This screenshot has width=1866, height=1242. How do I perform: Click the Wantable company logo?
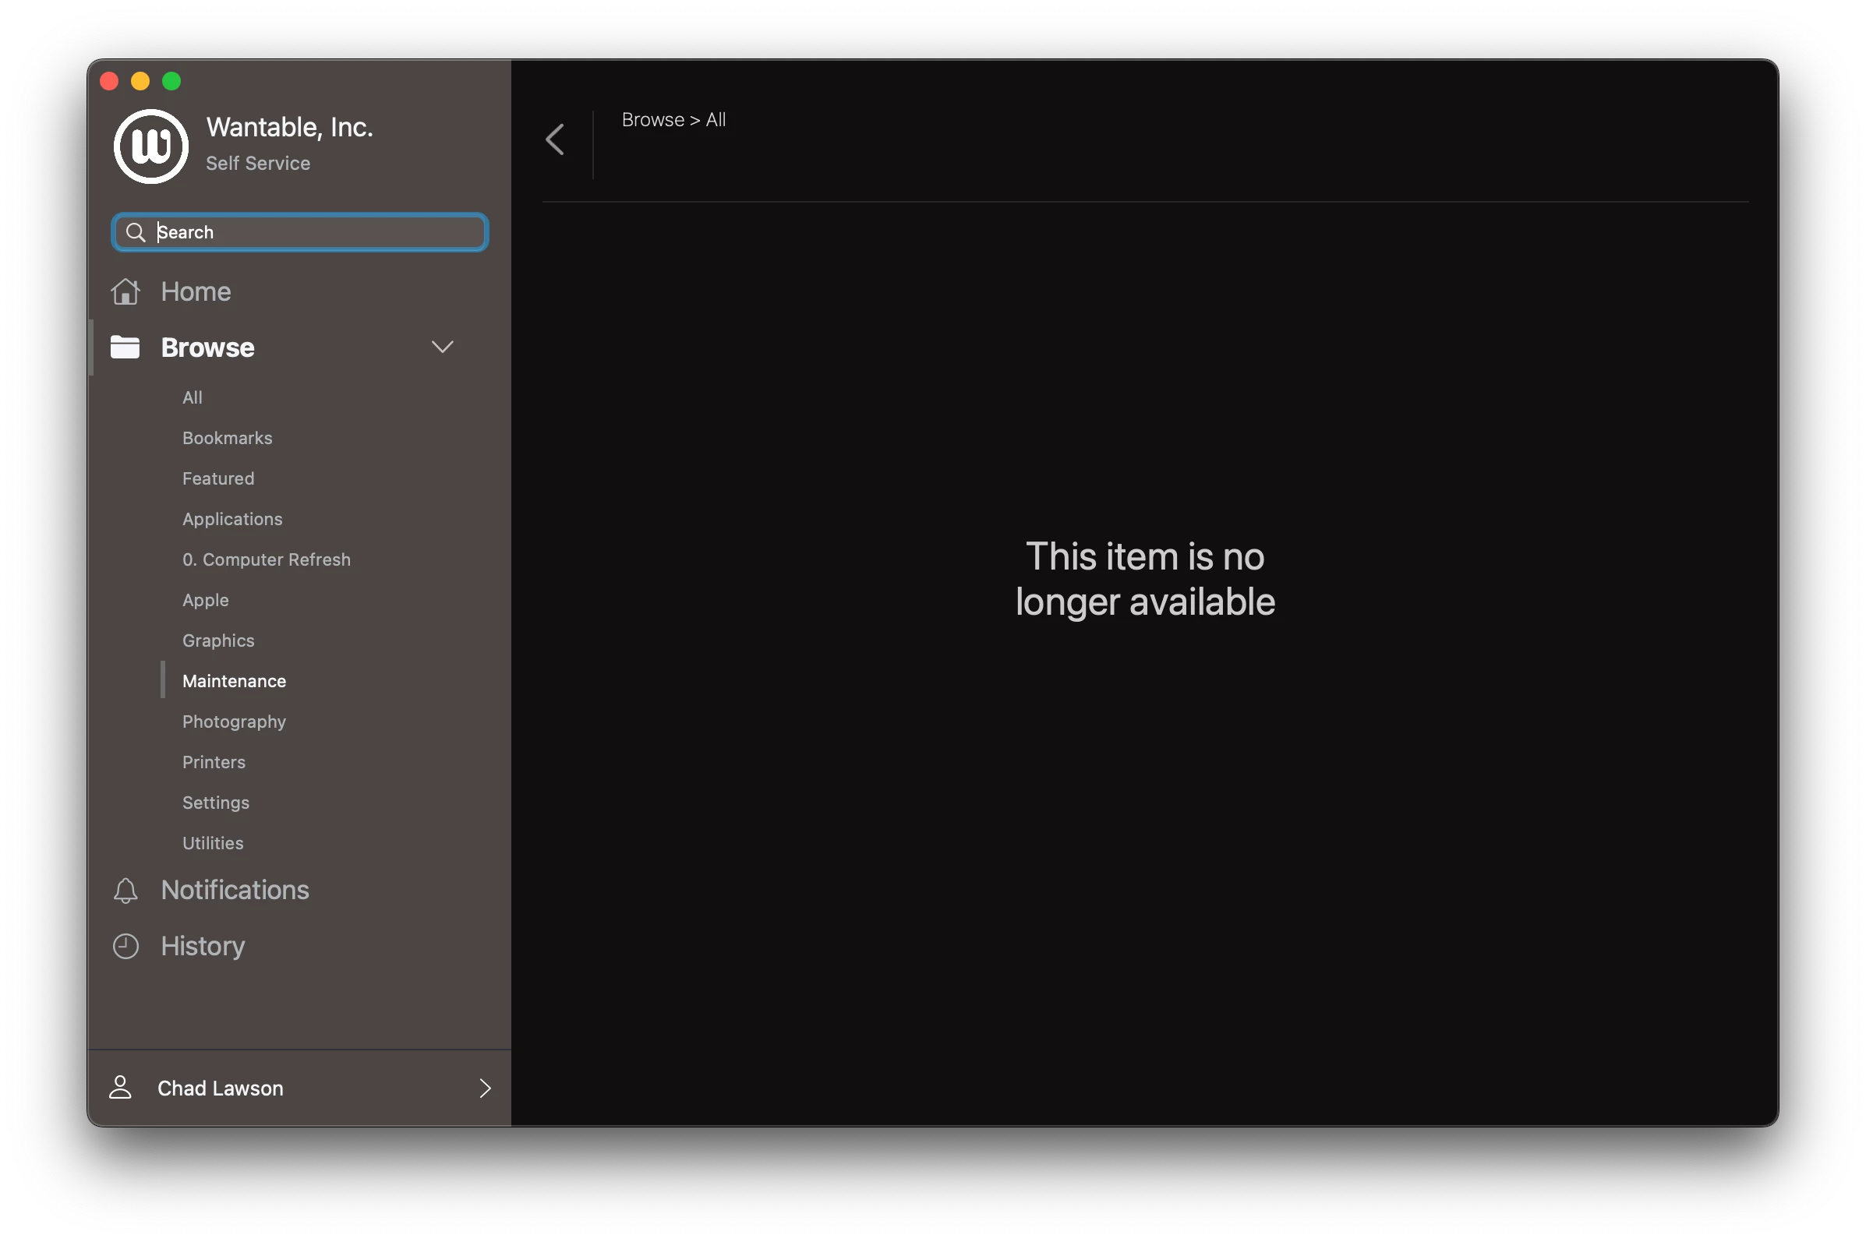pyautogui.click(x=150, y=146)
